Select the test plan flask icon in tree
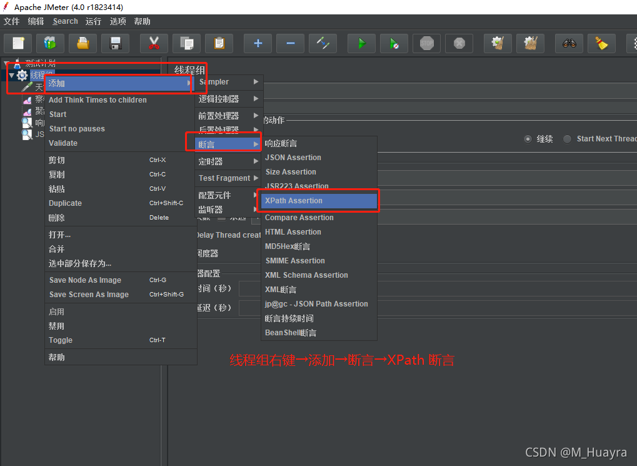This screenshot has height=466, width=637. [17, 63]
